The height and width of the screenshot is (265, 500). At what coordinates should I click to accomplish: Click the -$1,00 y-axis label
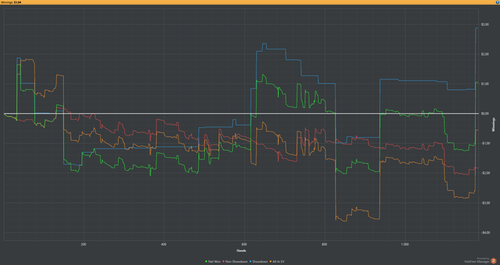(485, 143)
